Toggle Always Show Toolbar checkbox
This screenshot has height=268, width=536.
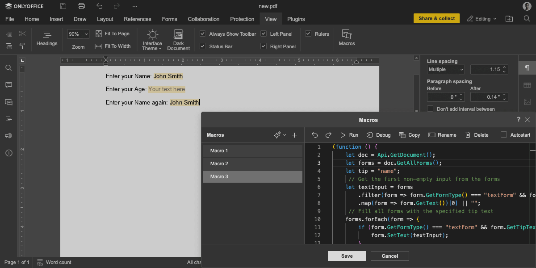tap(203, 34)
